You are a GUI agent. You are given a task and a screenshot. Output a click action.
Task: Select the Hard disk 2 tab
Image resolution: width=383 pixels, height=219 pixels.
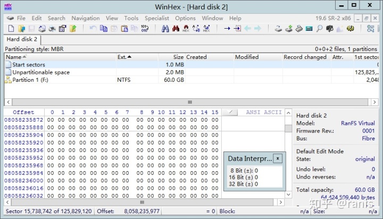click(22, 39)
